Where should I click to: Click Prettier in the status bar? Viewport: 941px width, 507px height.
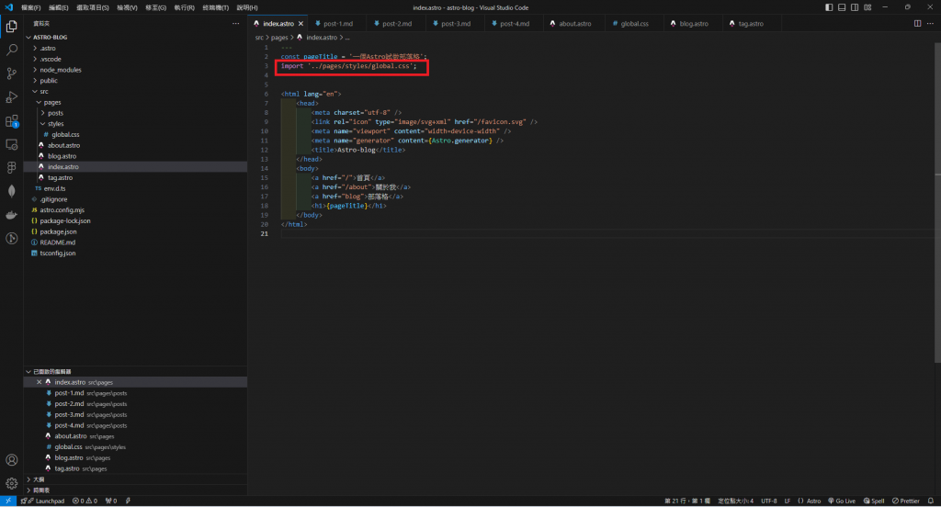click(905, 501)
